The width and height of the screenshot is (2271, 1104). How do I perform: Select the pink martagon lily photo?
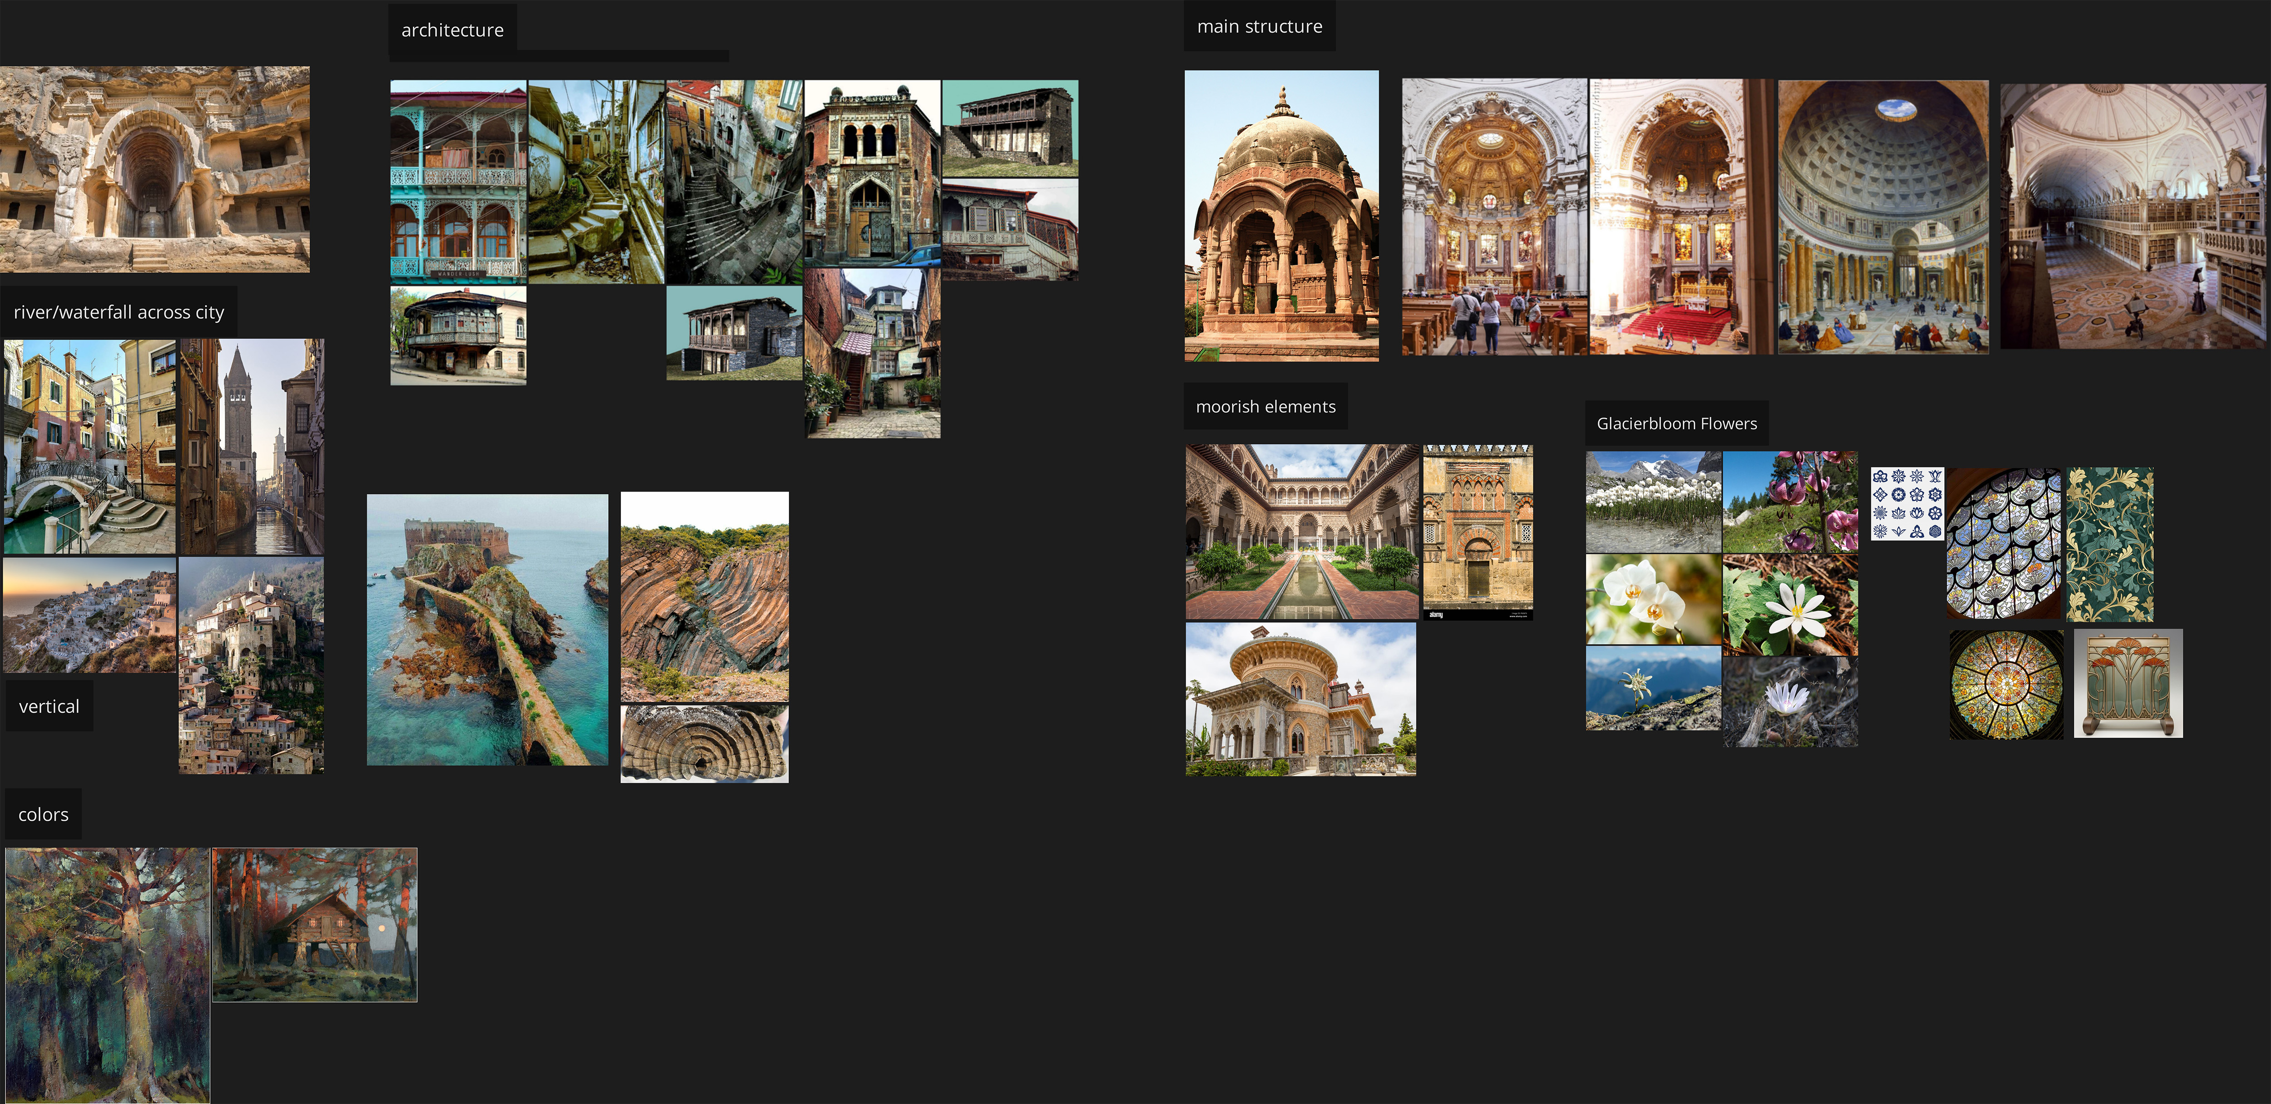[x=1790, y=502]
